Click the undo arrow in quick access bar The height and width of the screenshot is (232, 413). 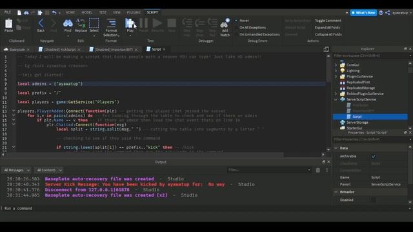pyautogui.click(x=54, y=13)
